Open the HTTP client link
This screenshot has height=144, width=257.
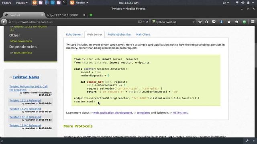[180, 113]
